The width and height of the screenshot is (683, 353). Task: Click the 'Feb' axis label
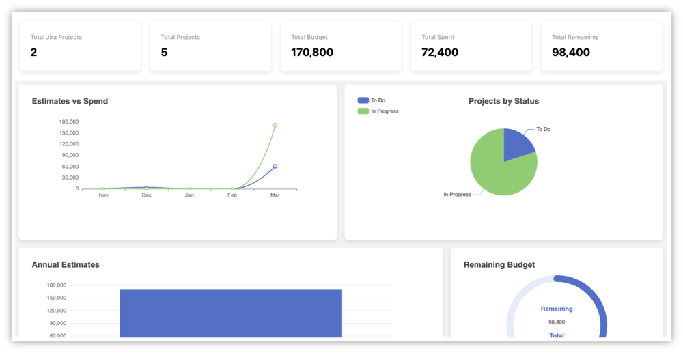(x=232, y=195)
